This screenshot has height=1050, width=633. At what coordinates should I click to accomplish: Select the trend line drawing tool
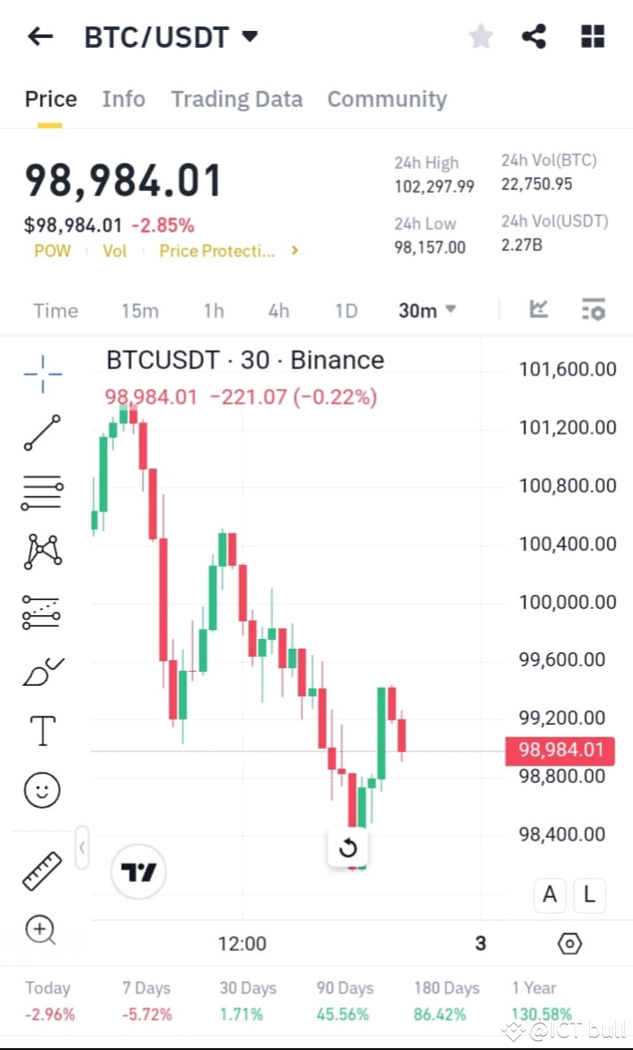coord(40,433)
